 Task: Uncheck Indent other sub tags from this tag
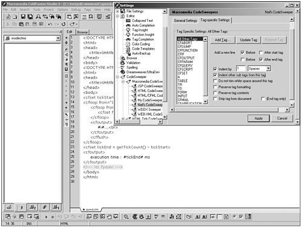click(x=215, y=75)
